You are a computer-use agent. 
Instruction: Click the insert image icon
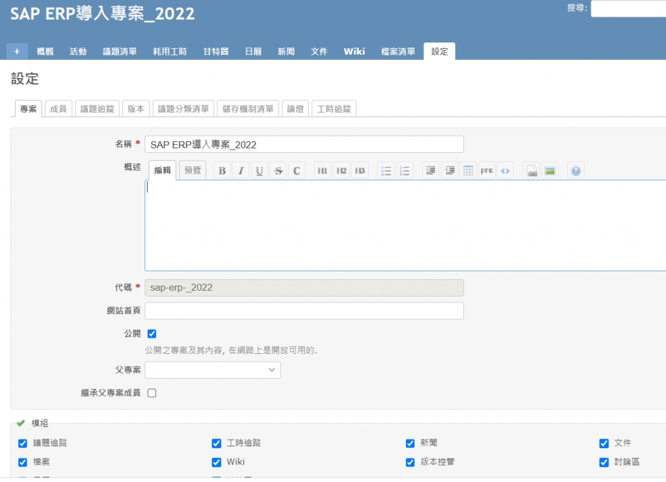pos(550,171)
